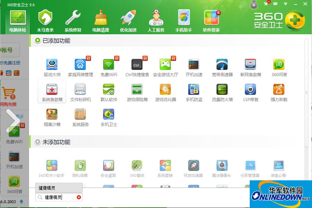
Task: Add 魔法摄像头 magic camera
Action: (222, 169)
